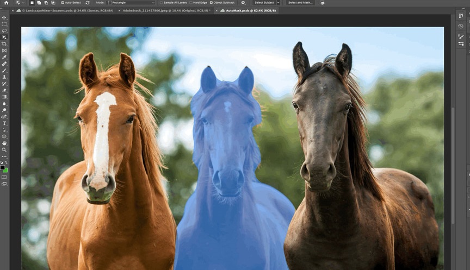Change the screen mode

pos(4,184)
